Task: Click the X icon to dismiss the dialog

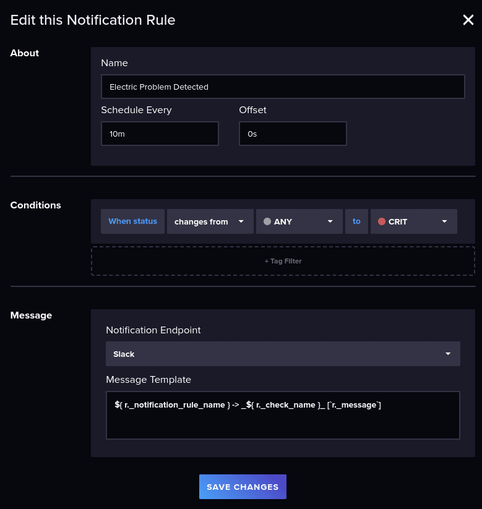Action: click(x=468, y=19)
